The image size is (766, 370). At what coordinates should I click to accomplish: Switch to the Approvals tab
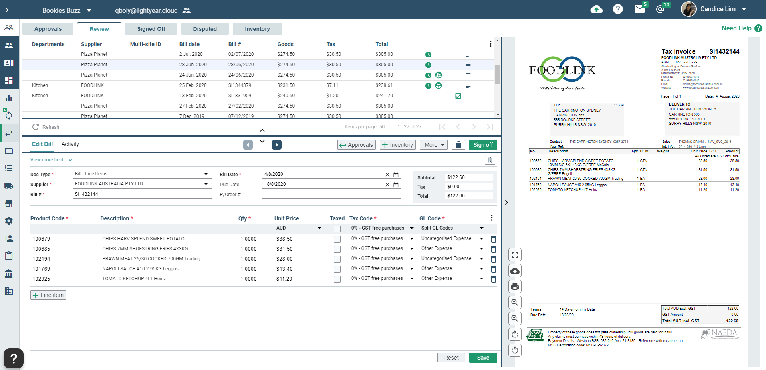pos(48,29)
